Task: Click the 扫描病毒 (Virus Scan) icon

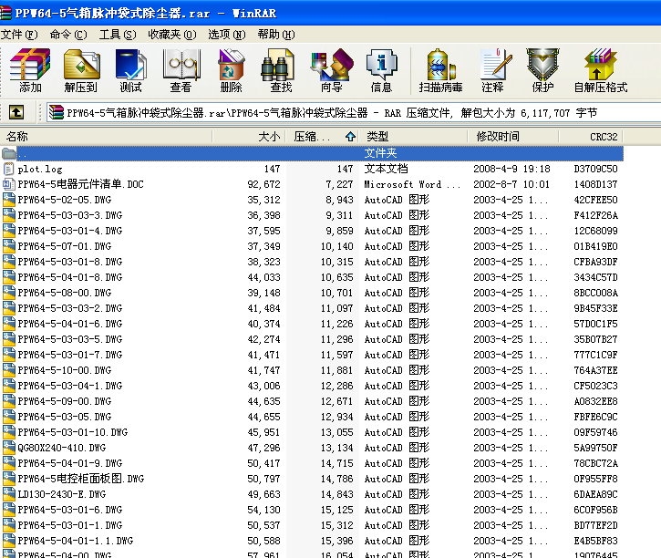Action: (440, 70)
